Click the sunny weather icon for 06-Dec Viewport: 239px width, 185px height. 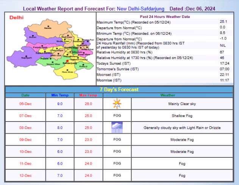point(117,103)
